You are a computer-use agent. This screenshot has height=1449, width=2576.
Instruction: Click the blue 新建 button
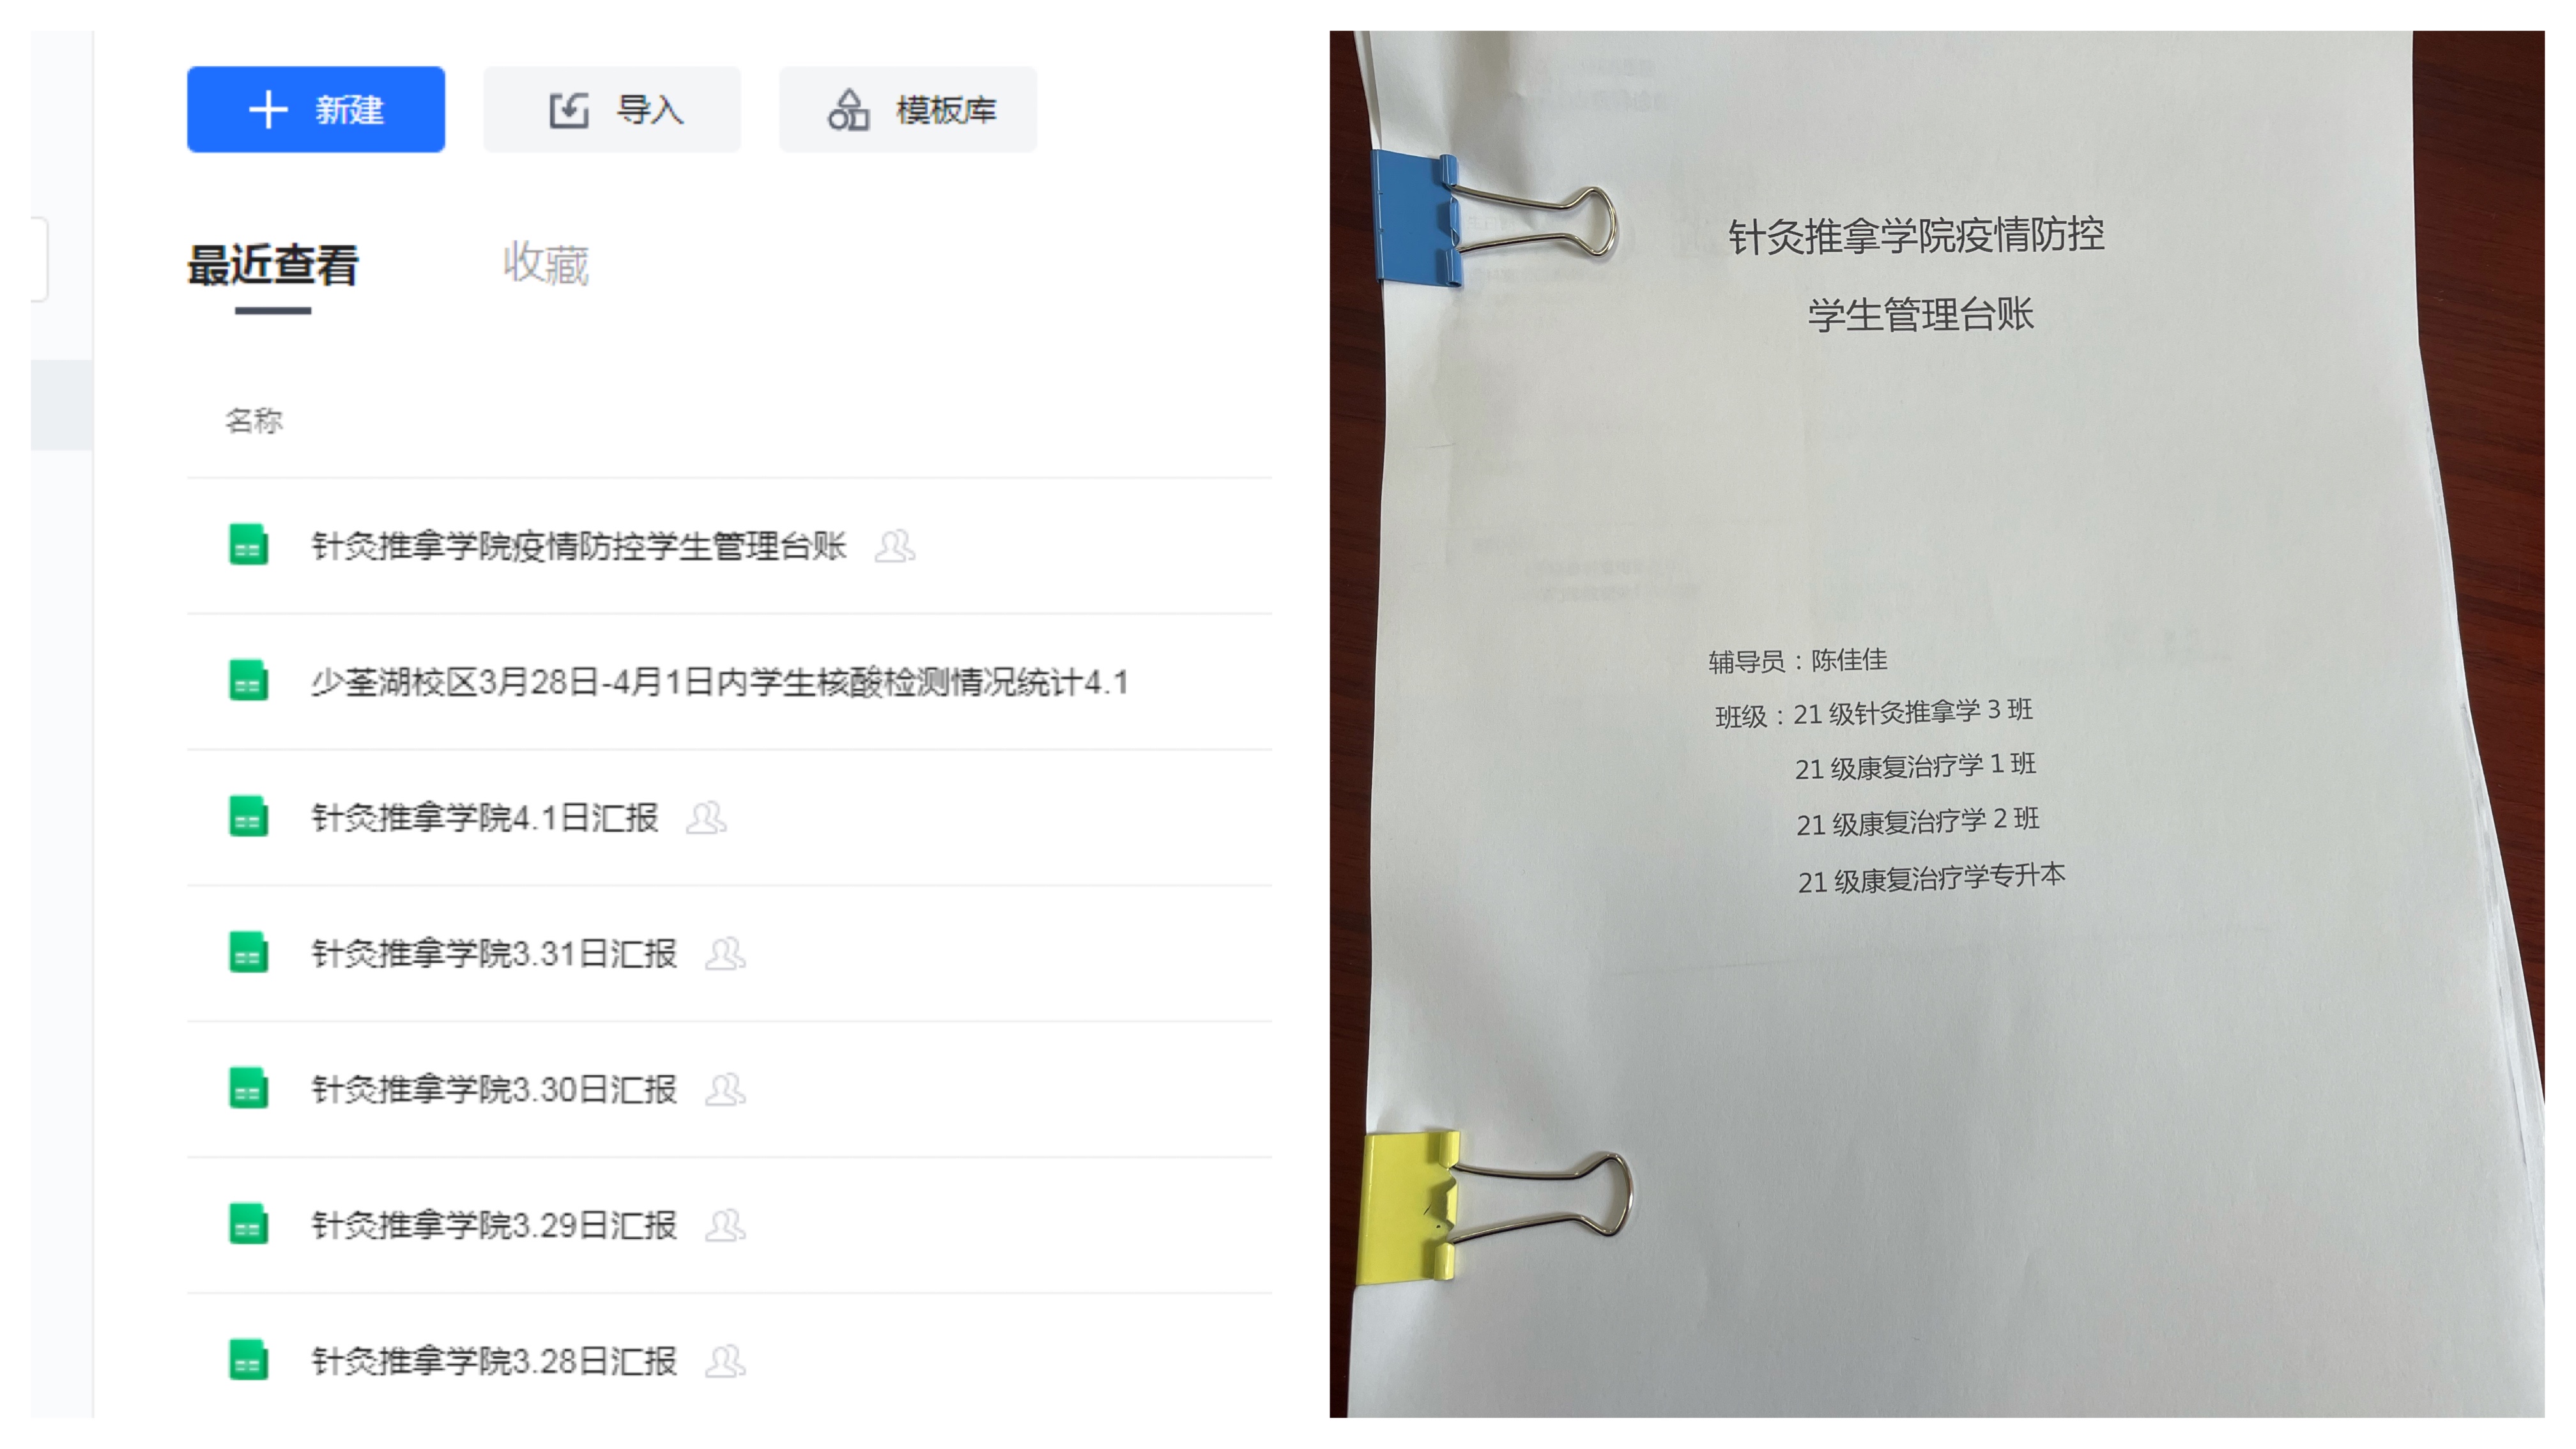pyautogui.click(x=315, y=109)
